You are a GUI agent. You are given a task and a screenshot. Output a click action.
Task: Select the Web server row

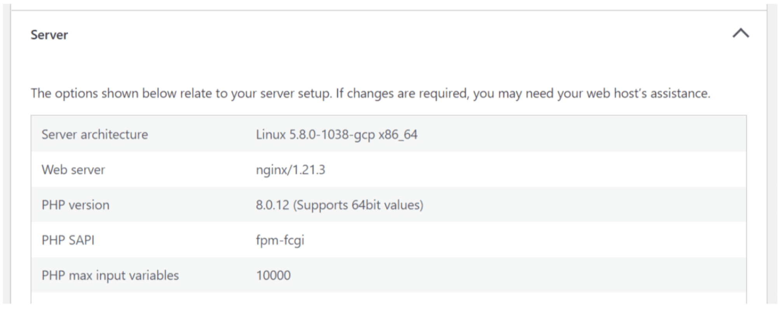(73, 170)
